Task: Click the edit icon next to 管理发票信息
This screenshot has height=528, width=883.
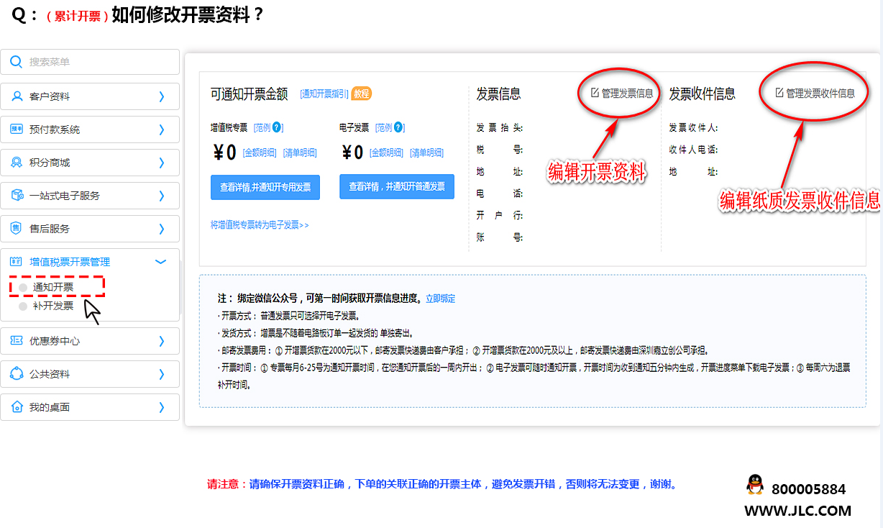Action: [x=595, y=93]
